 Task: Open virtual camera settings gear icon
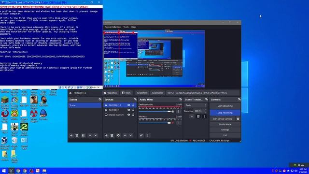click(238, 119)
